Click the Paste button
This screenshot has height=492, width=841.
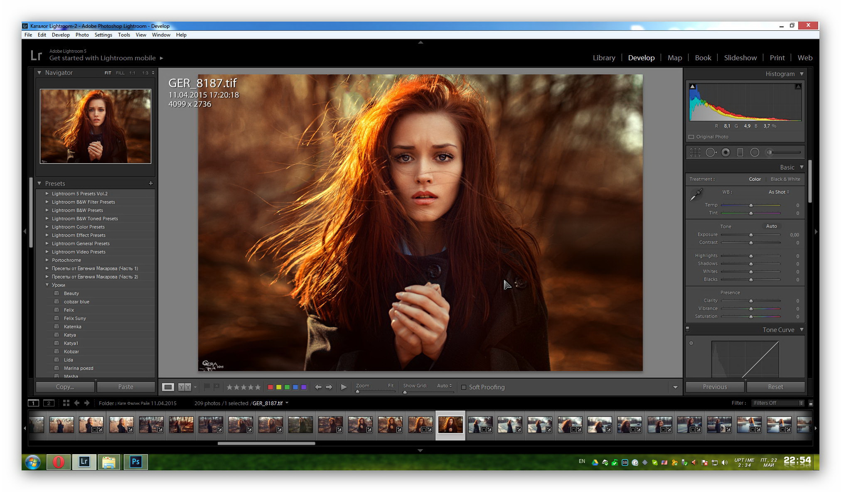coord(126,387)
